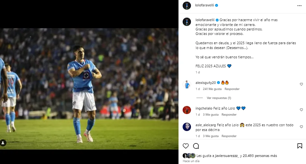This screenshot has height=164, width=306.
Task: Open asle_aleicarg's profile avatar
Action: [x=187, y=127]
